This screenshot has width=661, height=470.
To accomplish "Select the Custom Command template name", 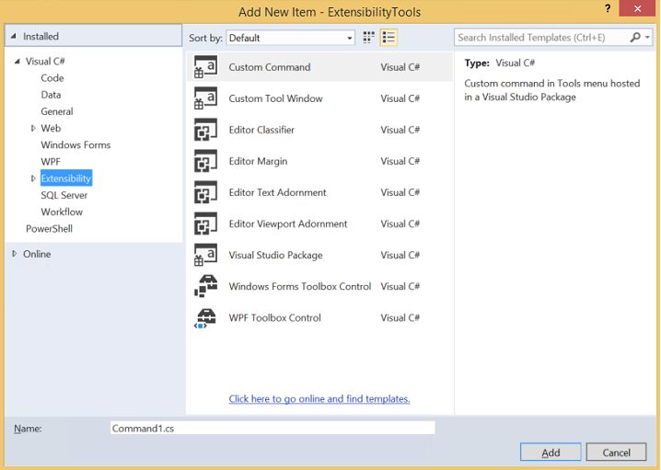I will [270, 67].
